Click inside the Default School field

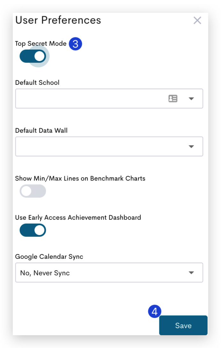pyautogui.click(x=109, y=99)
